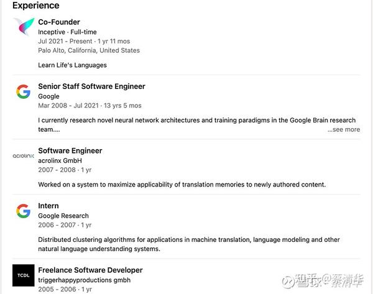Image resolution: width=373 pixels, height=294 pixels.
Task: Click the 'acrolinx GmbH' company name
Action: point(62,160)
